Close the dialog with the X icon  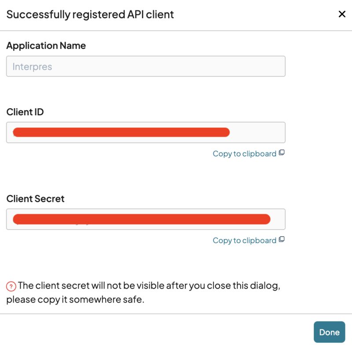(342, 15)
